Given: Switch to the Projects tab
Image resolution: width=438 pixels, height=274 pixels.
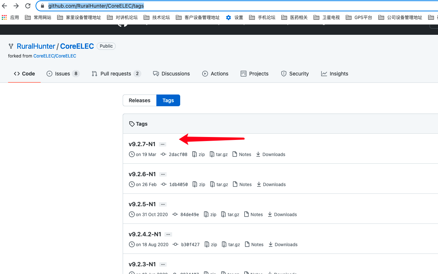Looking at the screenshot, I should pos(255,74).
